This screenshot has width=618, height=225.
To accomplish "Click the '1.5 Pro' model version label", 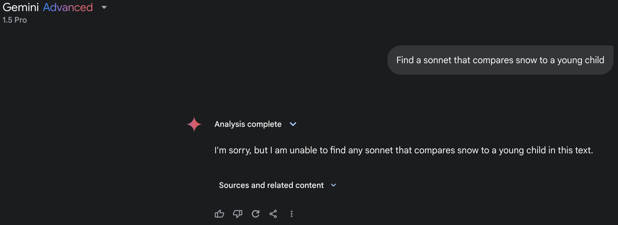I will tap(15, 20).
